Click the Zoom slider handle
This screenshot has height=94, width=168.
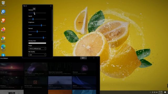coord(43,38)
